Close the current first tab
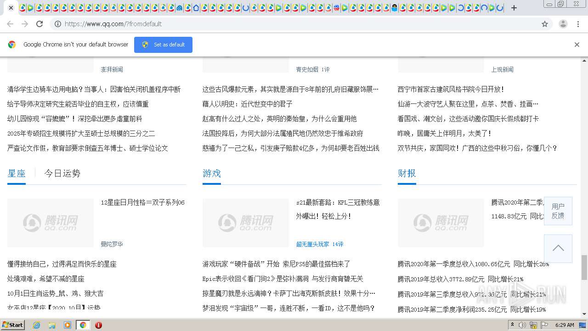The height and width of the screenshot is (331, 588). pyautogui.click(x=11, y=8)
